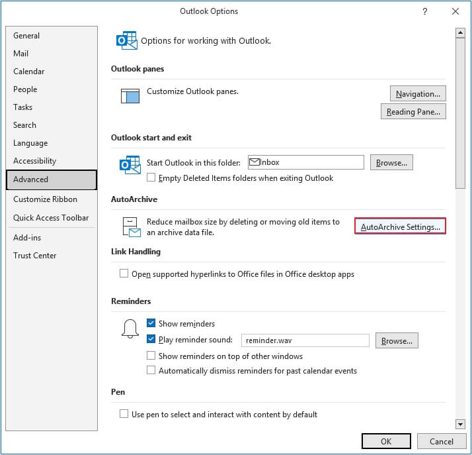472x455 pixels.
Task: Check Open supported hyperlinks in Office desktop apps
Action: 124,273
